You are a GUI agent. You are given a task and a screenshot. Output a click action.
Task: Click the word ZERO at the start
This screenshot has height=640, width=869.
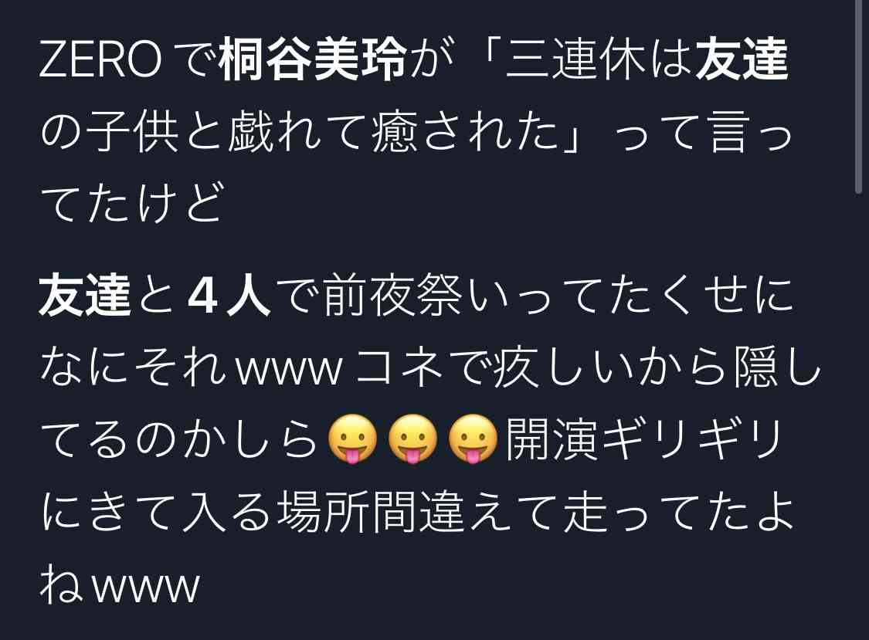100,59
